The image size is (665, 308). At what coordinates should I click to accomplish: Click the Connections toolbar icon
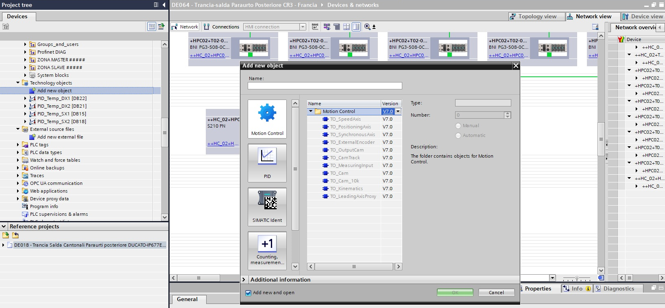[222, 27]
